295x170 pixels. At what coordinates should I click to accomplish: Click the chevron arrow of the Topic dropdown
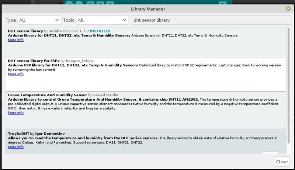click(x=125, y=20)
